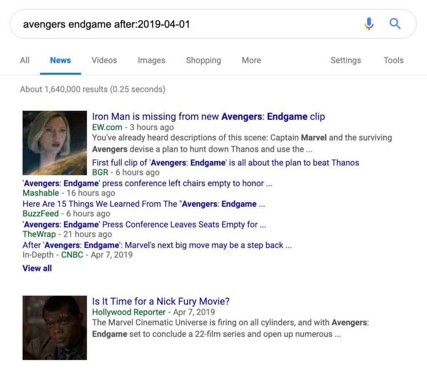Click the voice search microphone icon
This screenshot has width=427, height=371.
[369, 24]
